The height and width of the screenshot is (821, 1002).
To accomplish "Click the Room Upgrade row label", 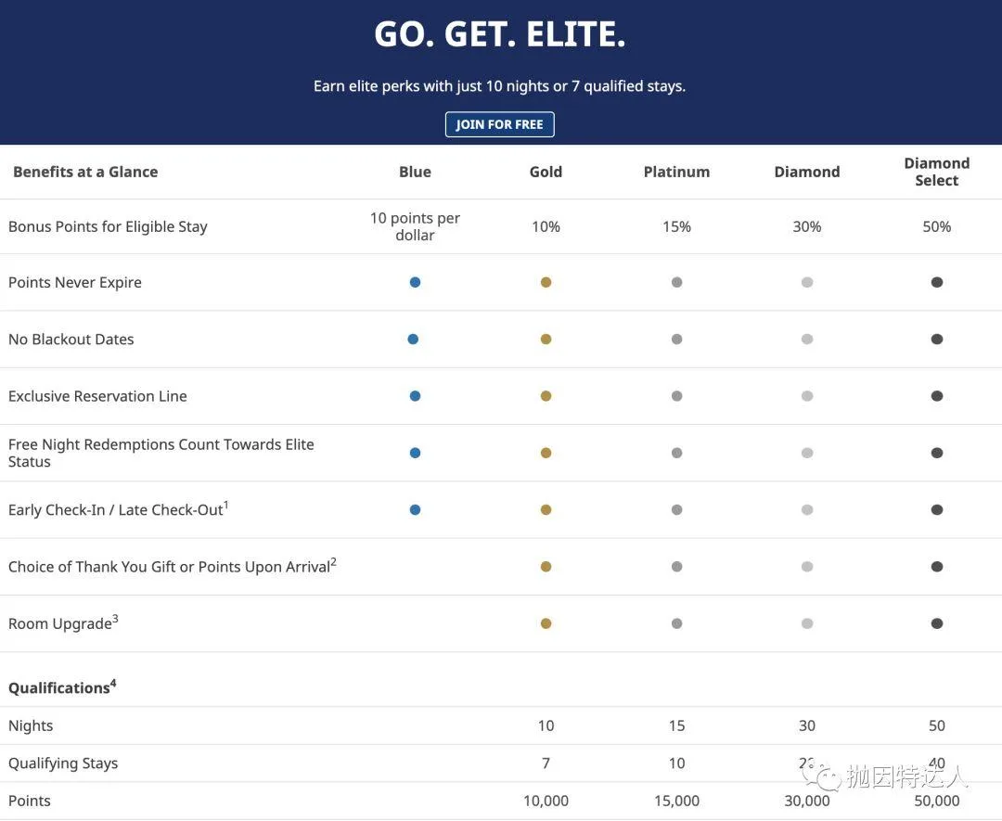I will [63, 622].
